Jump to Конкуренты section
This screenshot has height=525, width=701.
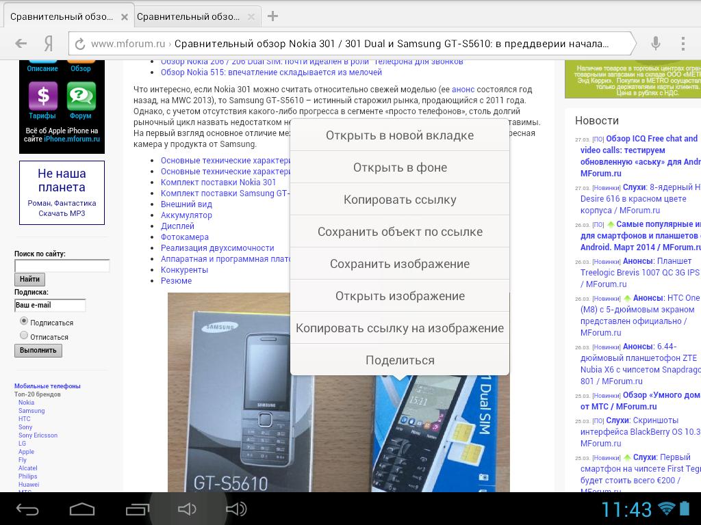184,269
